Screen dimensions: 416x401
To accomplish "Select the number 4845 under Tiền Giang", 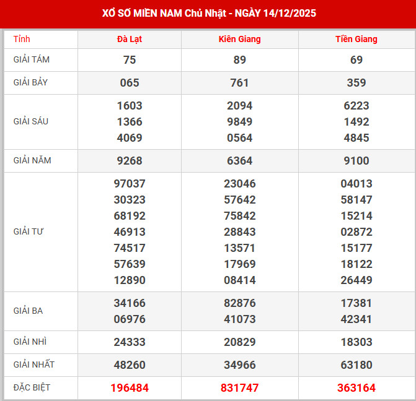I will click(356, 138).
